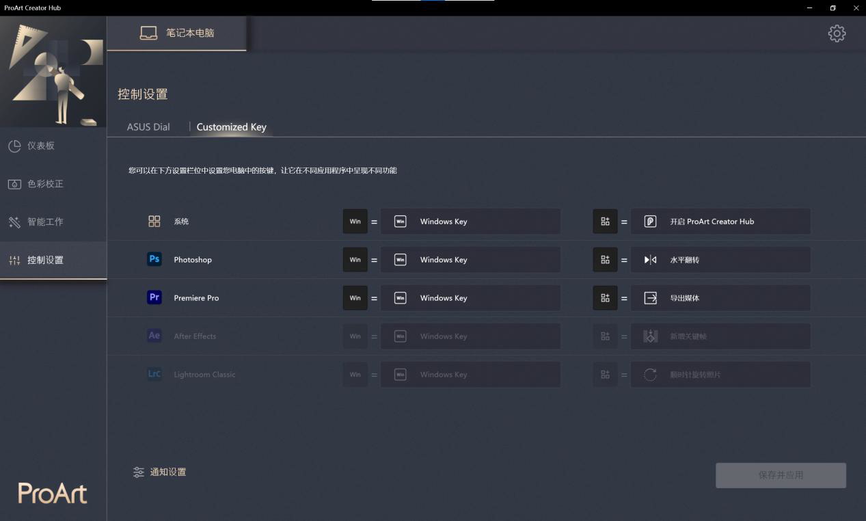Select the 控制设置 sidebar entry

coord(53,260)
